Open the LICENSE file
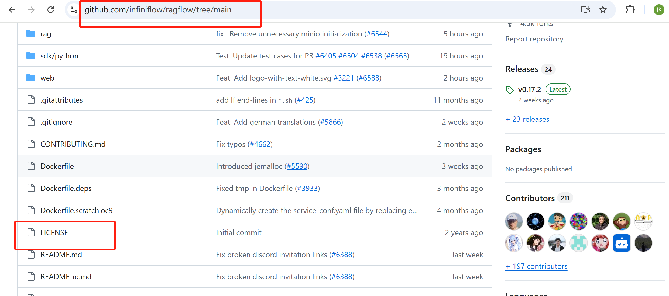Screen dimensions: 669x296 click(54, 233)
